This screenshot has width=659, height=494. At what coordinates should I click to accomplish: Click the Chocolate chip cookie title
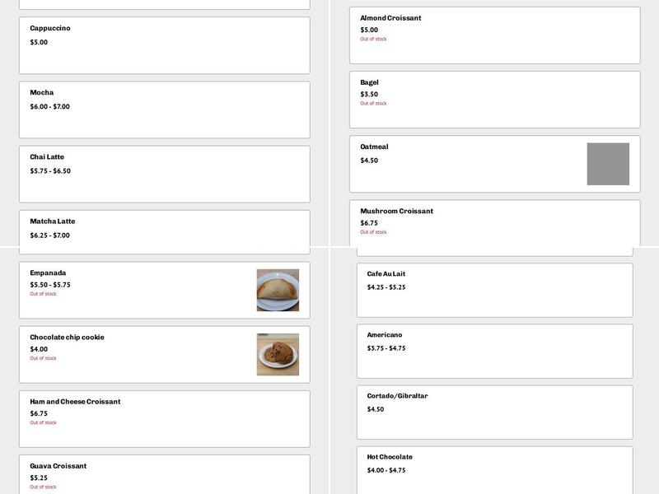pos(67,337)
